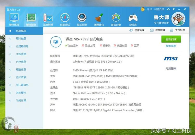This screenshot has width=195, height=135.
Task: Click 生成报表 generate report button
Action: (178, 30)
